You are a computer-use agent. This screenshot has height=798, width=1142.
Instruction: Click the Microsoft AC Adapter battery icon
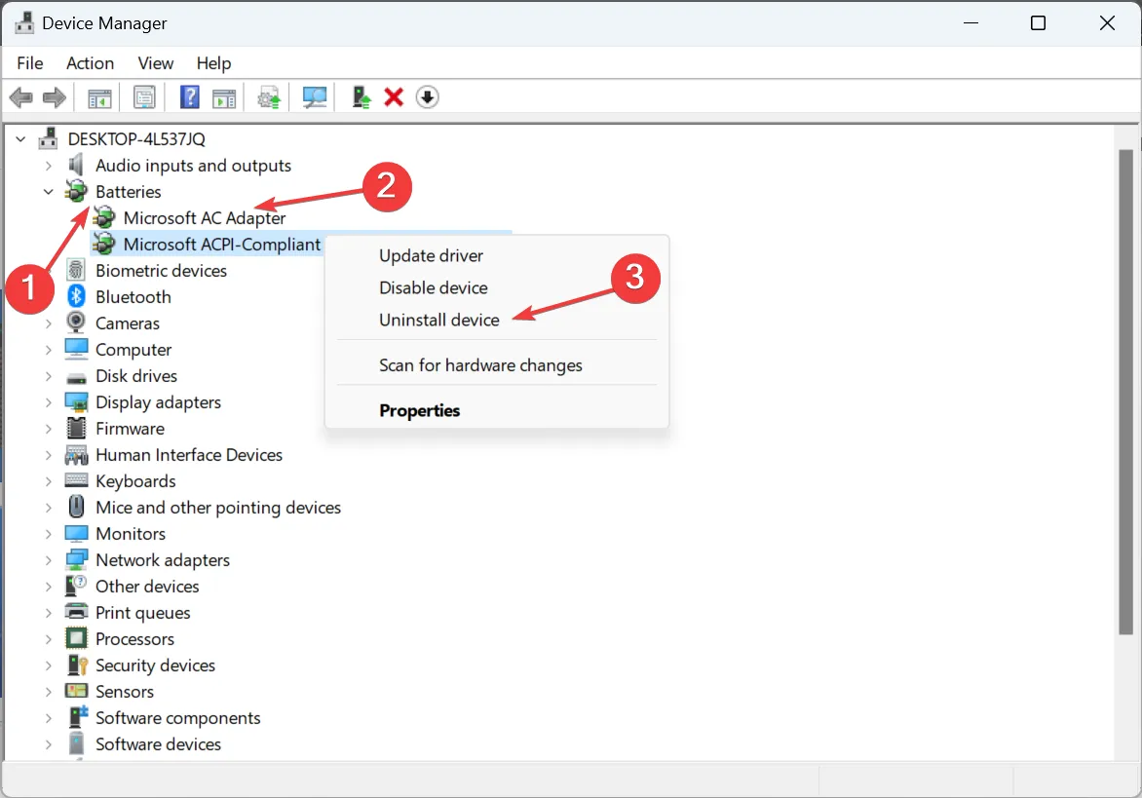coord(104,217)
